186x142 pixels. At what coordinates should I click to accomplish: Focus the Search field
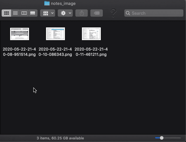pos(154,13)
